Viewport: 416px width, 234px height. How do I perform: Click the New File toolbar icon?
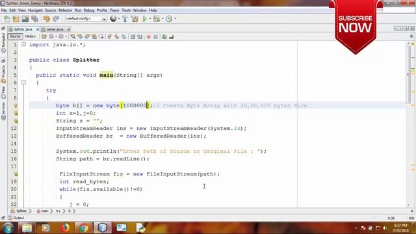[x=7, y=19]
